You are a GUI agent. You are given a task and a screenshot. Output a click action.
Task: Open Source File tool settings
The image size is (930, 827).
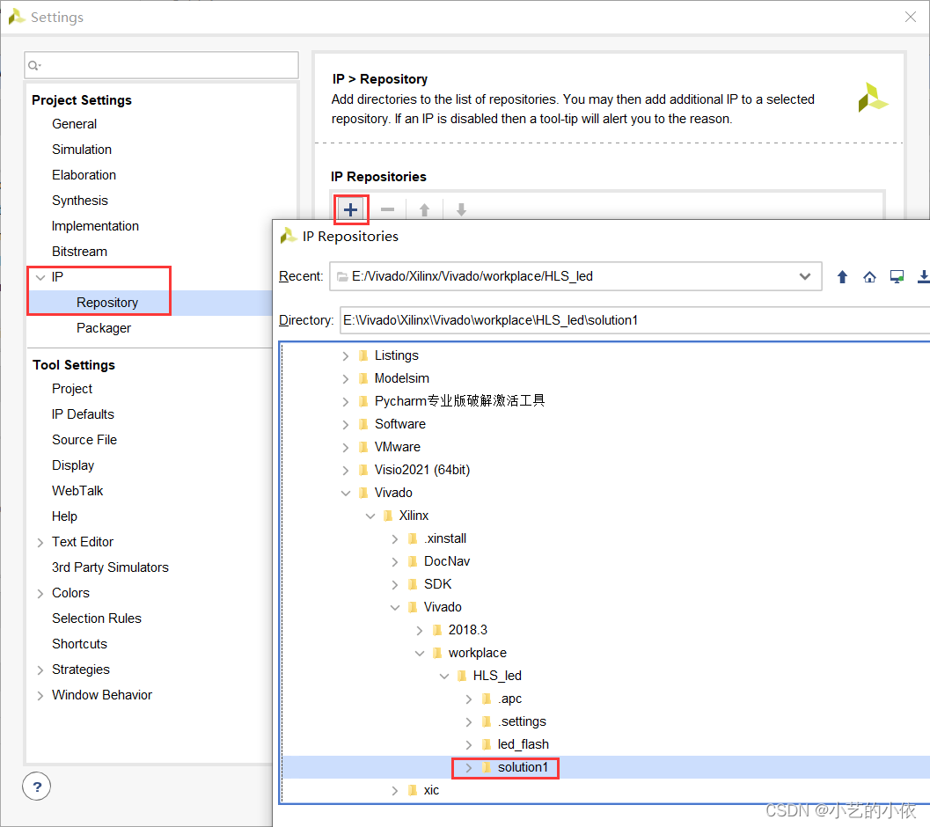tap(84, 440)
